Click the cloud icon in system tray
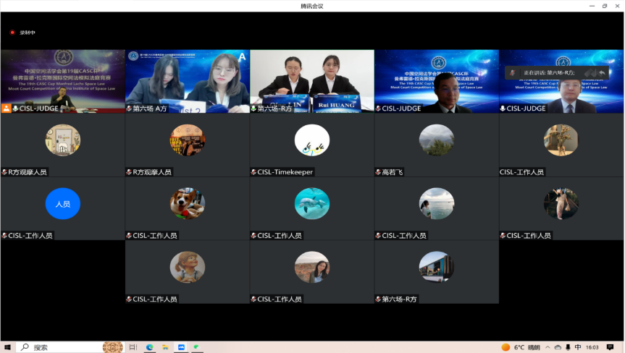 point(558,347)
